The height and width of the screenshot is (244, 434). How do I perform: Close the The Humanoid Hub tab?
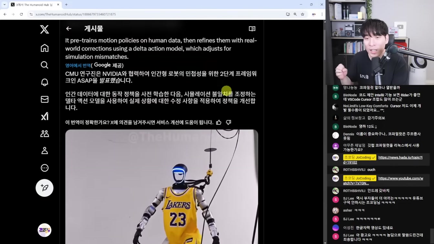[58, 5]
